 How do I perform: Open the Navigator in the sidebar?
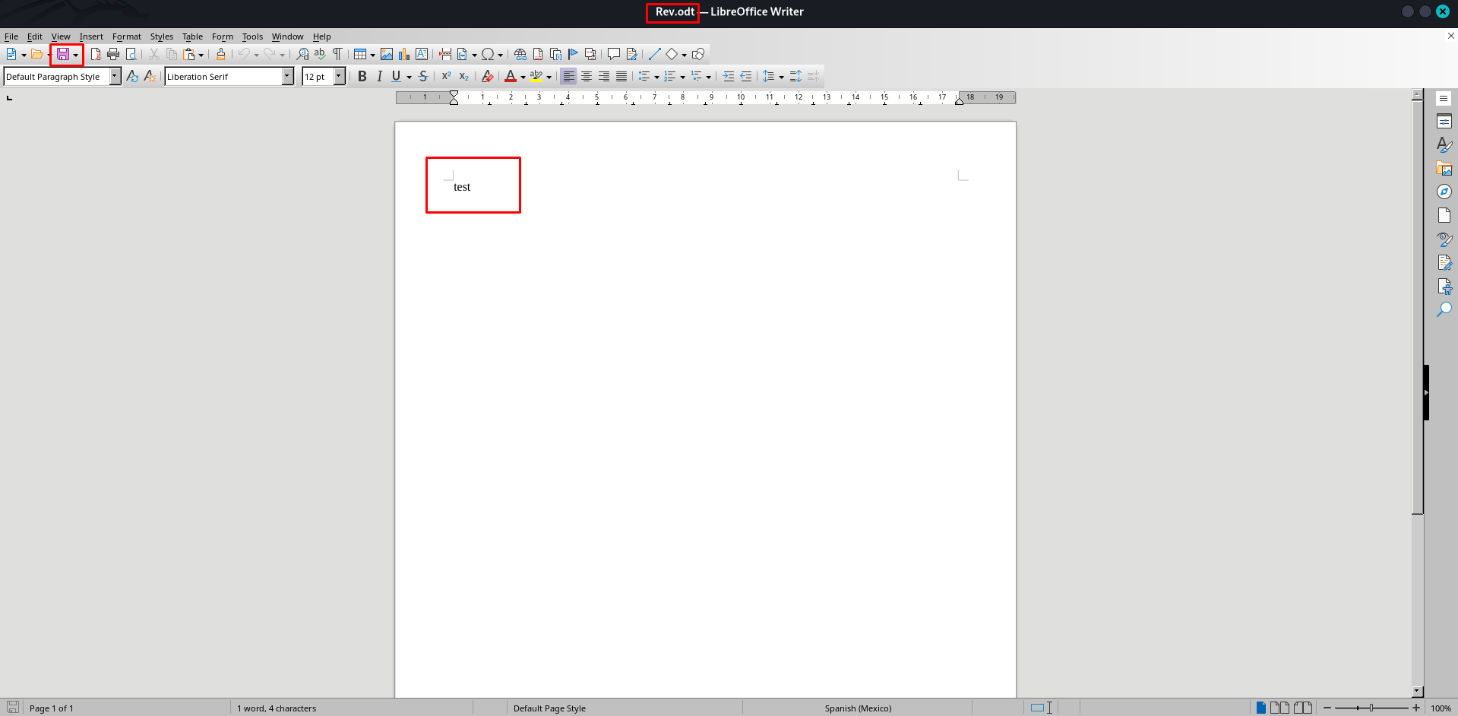[x=1444, y=192]
